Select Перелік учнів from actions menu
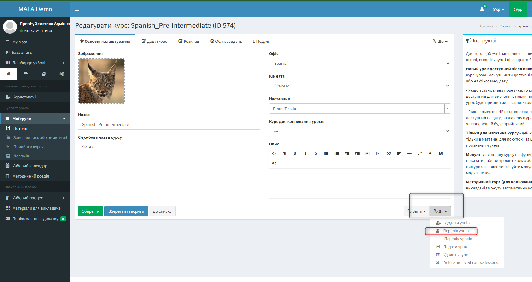Viewport: 532px width, 282px height. pos(455,231)
